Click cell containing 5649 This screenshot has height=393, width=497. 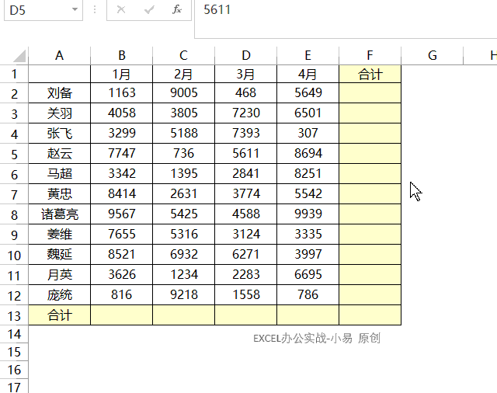click(x=308, y=93)
